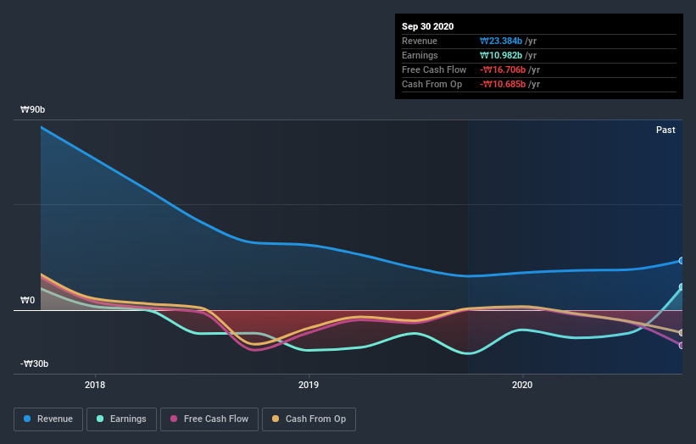Screen dimensions: 696x444
Task: Click the Past label on the chart
Action: pyautogui.click(x=665, y=130)
